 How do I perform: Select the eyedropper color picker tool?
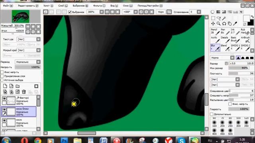(235, 24)
